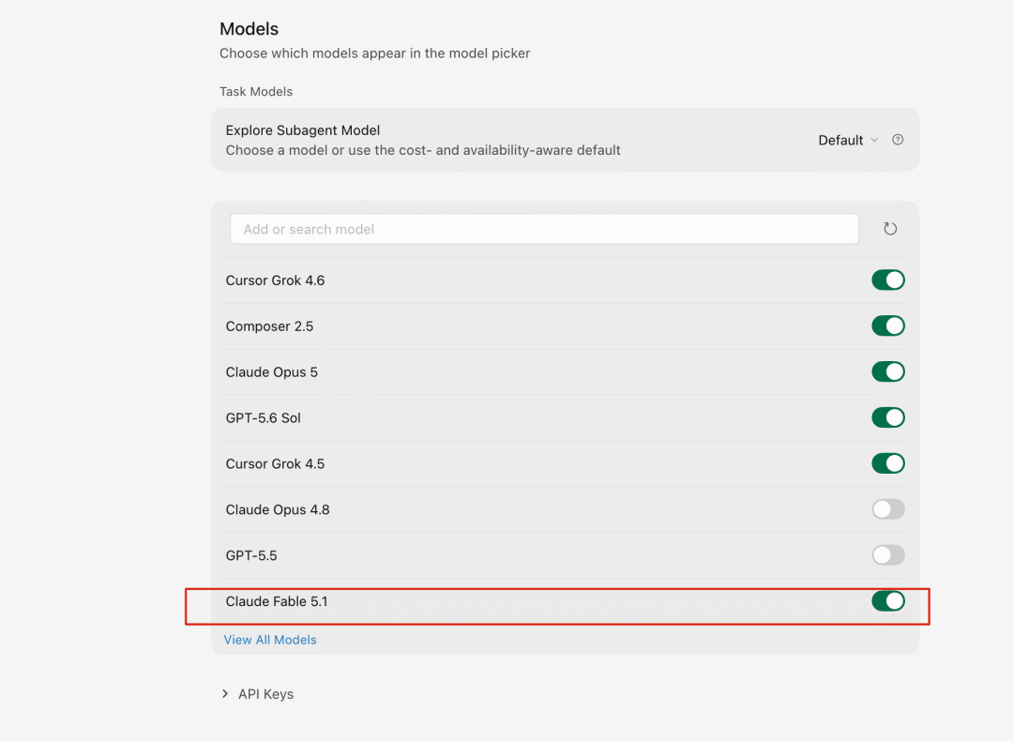Click the Models page heading
Viewport: 1013px width, 741px height.
click(x=249, y=29)
